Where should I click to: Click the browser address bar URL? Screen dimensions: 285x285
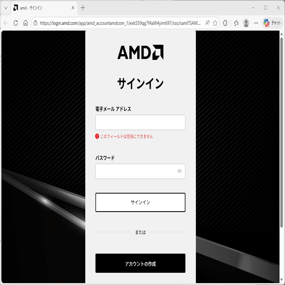(x=120, y=23)
